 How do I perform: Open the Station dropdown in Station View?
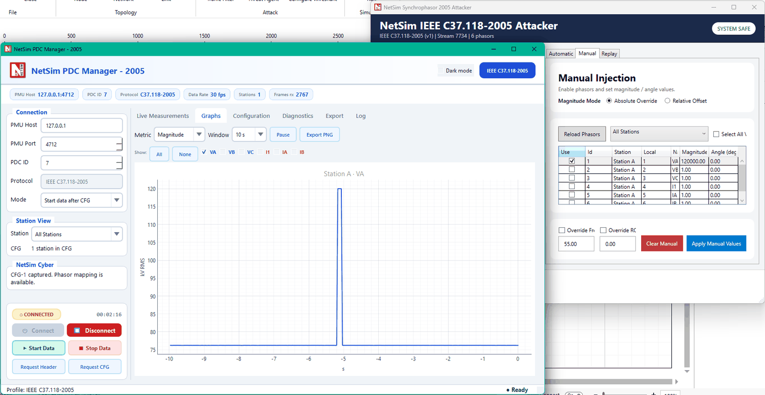(76, 235)
